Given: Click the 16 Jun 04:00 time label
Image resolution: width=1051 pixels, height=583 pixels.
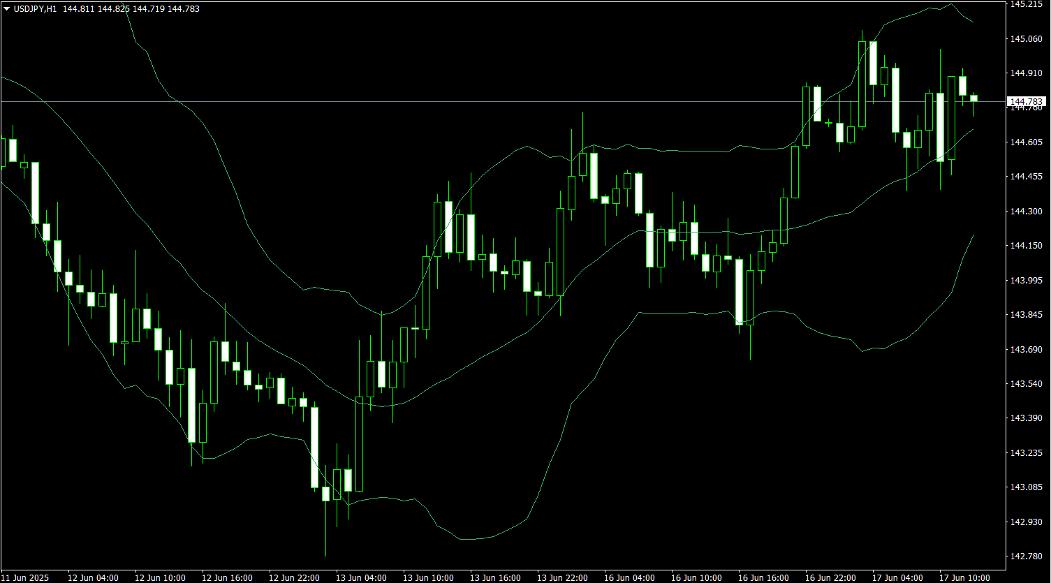Looking at the screenshot, I should click(629, 578).
